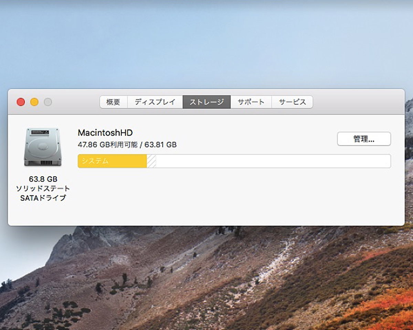Click the striped purgeable storage segment
413x330 pixels.
[151, 161]
